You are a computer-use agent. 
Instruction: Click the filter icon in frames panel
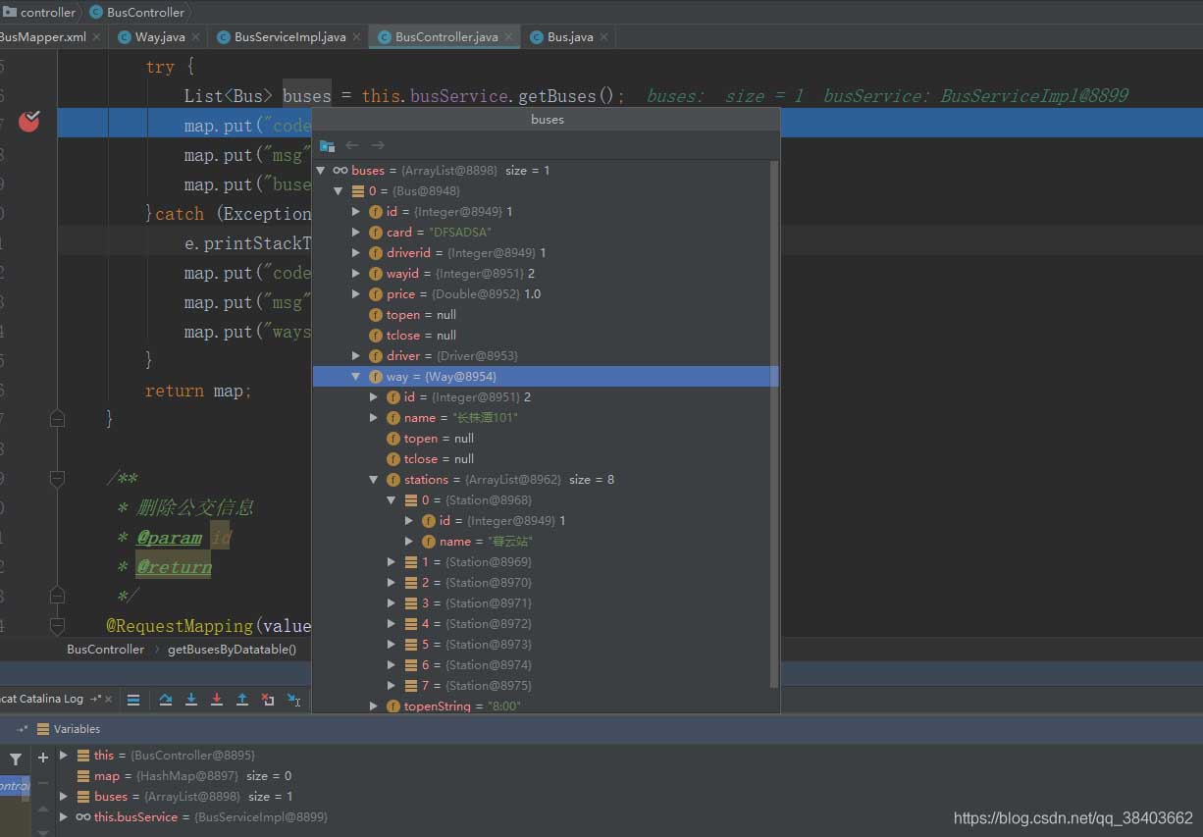pos(16,759)
